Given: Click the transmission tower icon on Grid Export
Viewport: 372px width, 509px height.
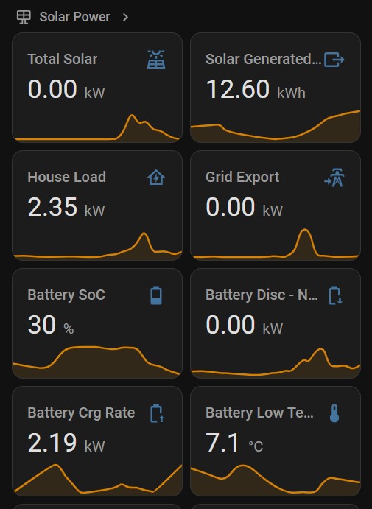Looking at the screenshot, I should point(334,178).
